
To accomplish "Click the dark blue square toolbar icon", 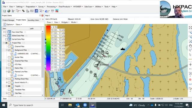I will coord(36,11).
